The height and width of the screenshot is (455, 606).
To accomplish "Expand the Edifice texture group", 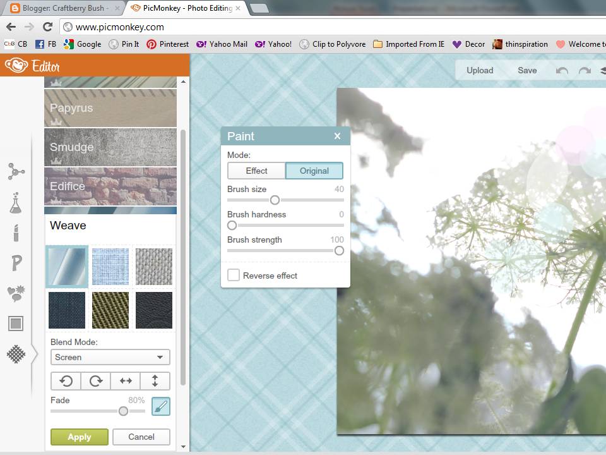I will 110,186.
